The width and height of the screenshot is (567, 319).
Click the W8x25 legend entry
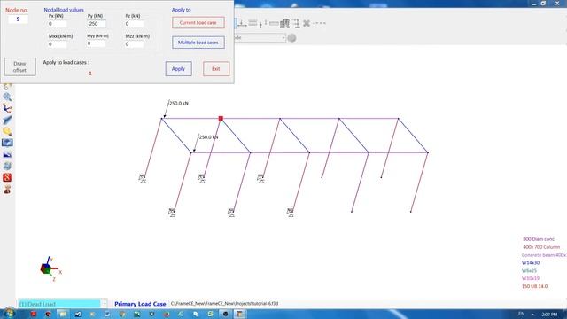click(x=529, y=270)
